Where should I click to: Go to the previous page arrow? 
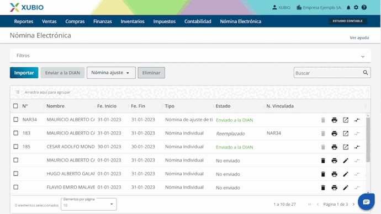[x=317, y=204]
